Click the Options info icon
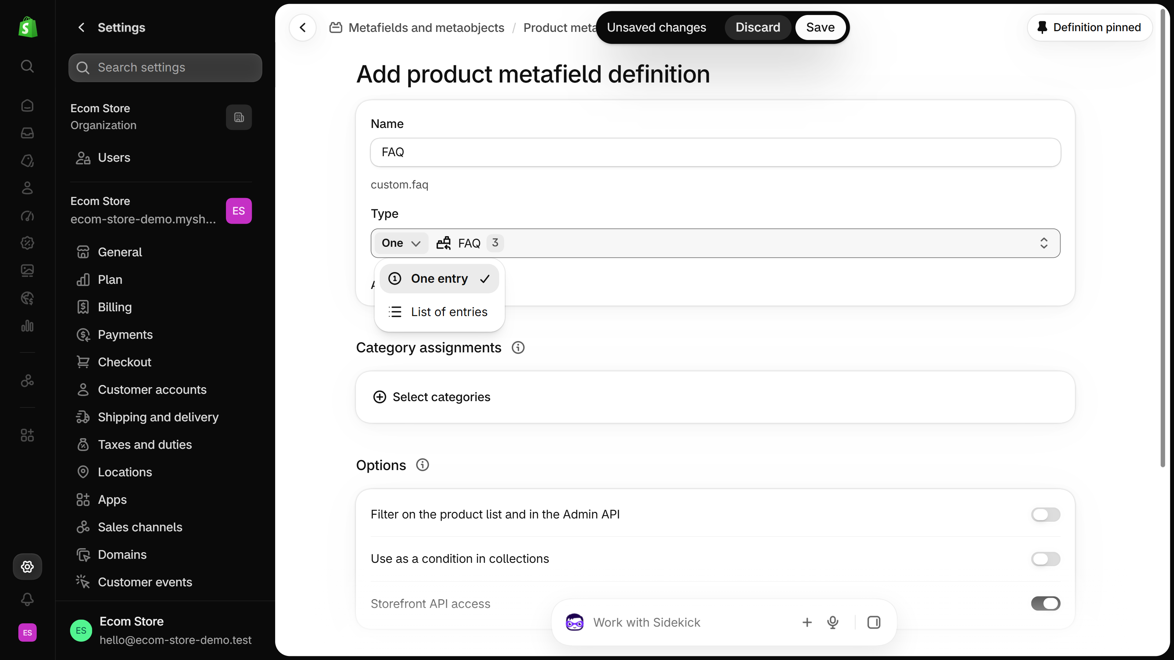Viewport: 1174px width, 660px height. [x=423, y=465]
